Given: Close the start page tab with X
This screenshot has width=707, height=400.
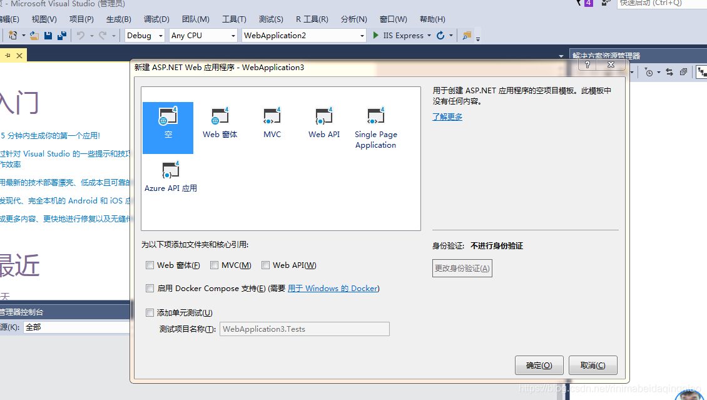Looking at the screenshot, I should tap(19, 56).
